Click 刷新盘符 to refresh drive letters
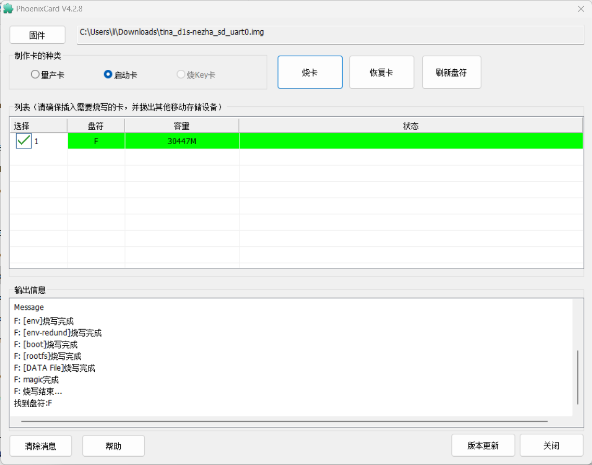The height and width of the screenshot is (465, 592). pos(451,72)
